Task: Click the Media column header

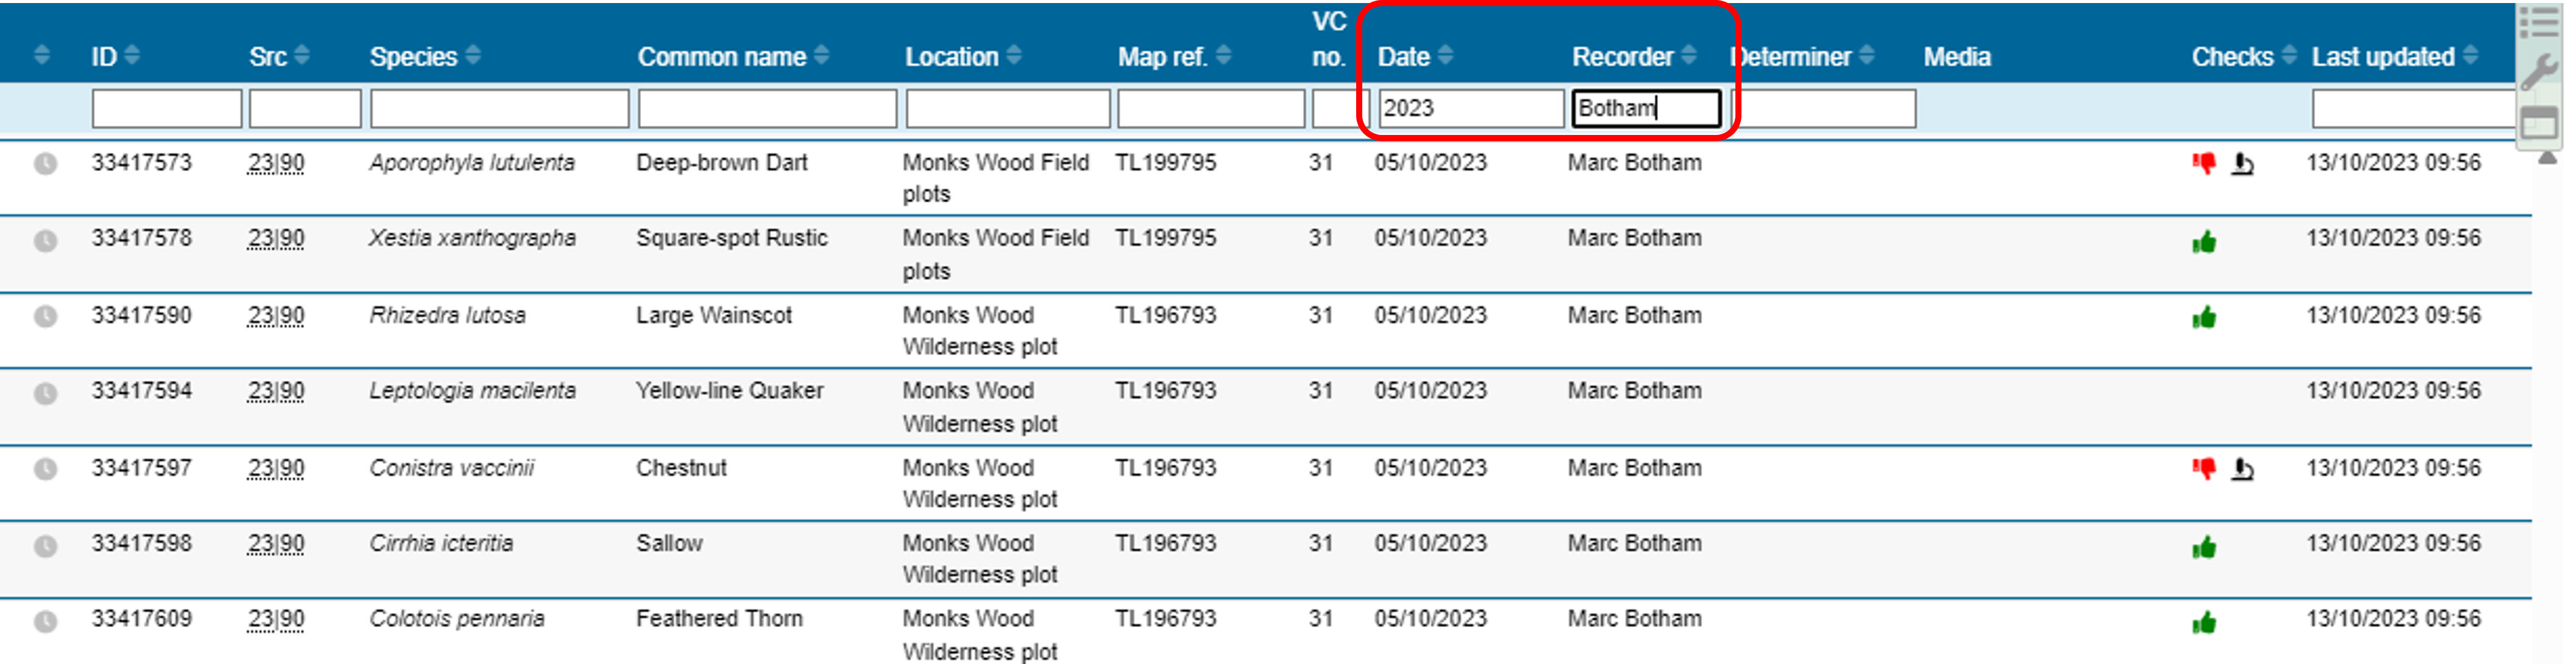Action: click(1957, 57)
